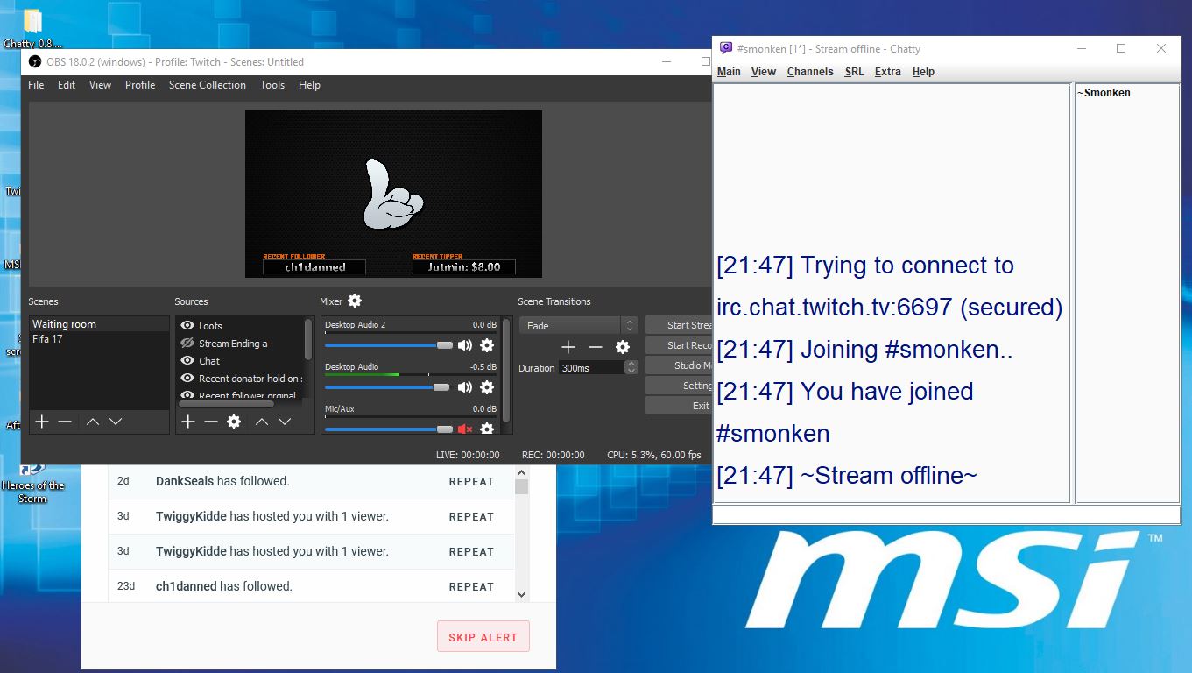
Task: Move the scene down using the Scenes down arrow
Action: tap(115, 422)
